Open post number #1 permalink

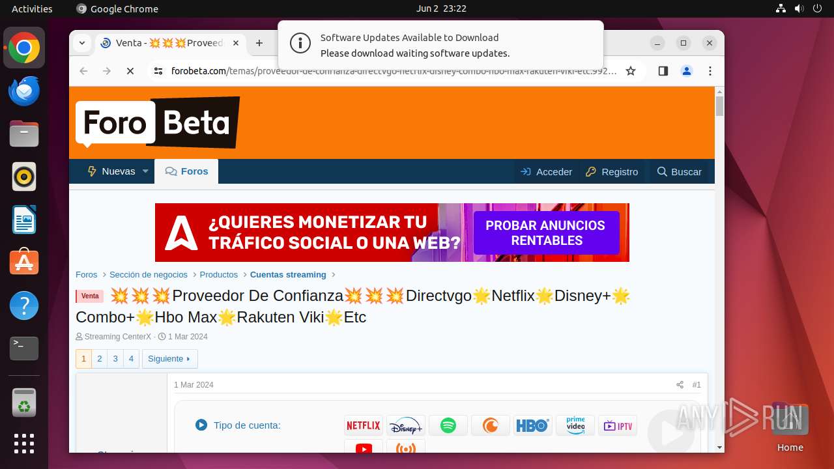pyautogui.click(x=697, y=385)
